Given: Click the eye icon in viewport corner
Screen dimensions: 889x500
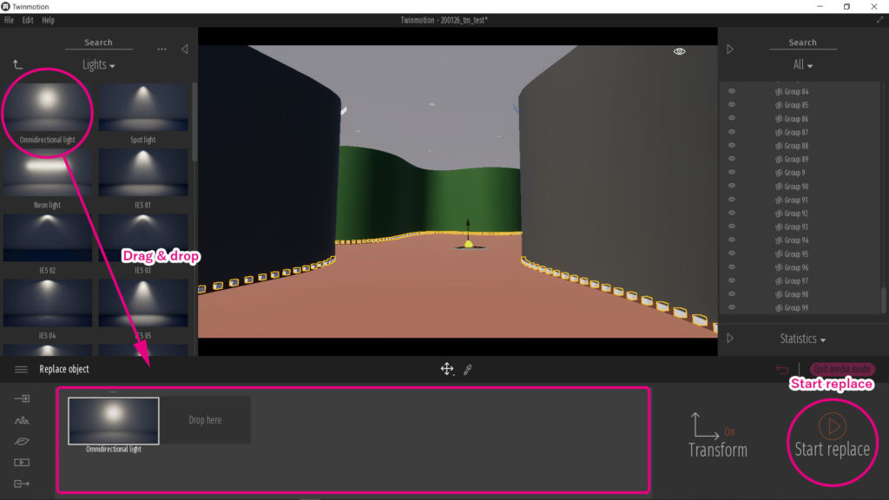Looking at the screenshot, I should (x=678, y=52).
